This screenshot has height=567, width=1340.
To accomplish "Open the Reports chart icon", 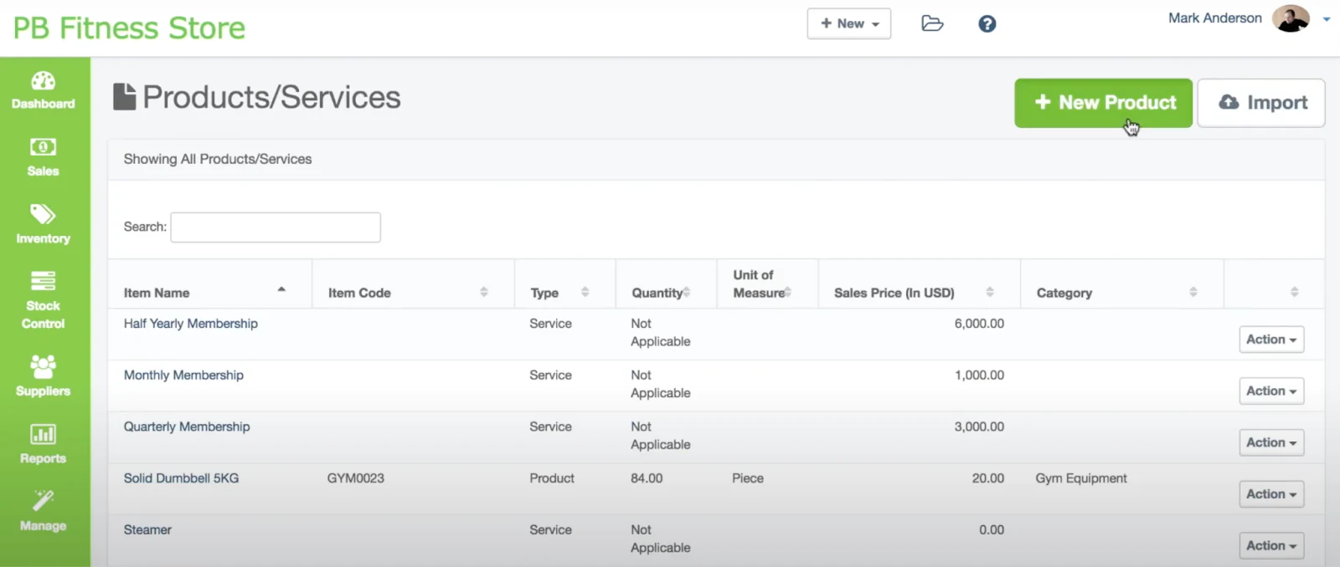I will coord(44,434).
